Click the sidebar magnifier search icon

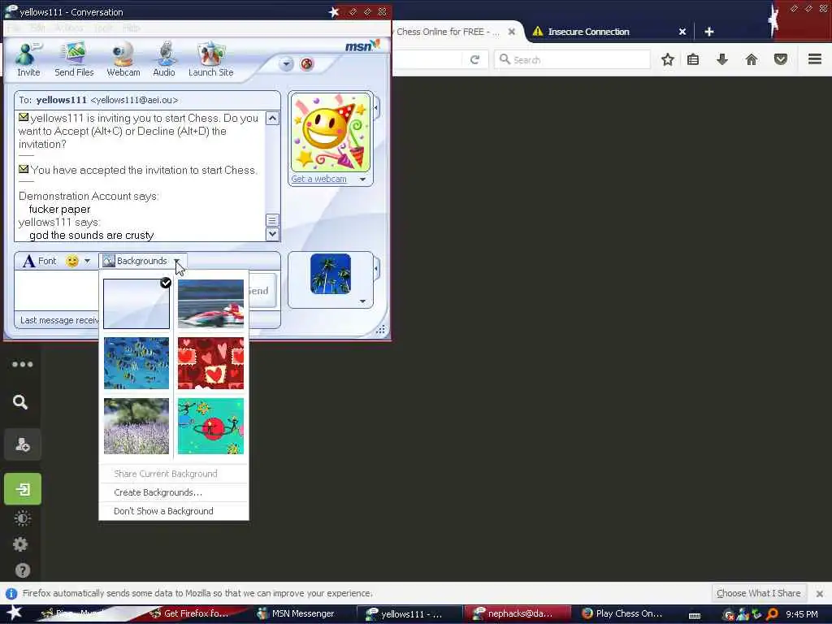pos(20,402)
